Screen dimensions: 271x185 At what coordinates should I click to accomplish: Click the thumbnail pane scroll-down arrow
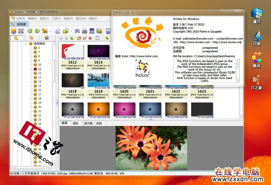pyautogui.click(x=241, y=116)
